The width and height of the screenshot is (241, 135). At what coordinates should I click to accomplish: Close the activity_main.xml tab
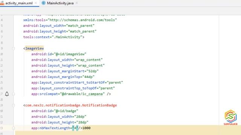(36, 3)
